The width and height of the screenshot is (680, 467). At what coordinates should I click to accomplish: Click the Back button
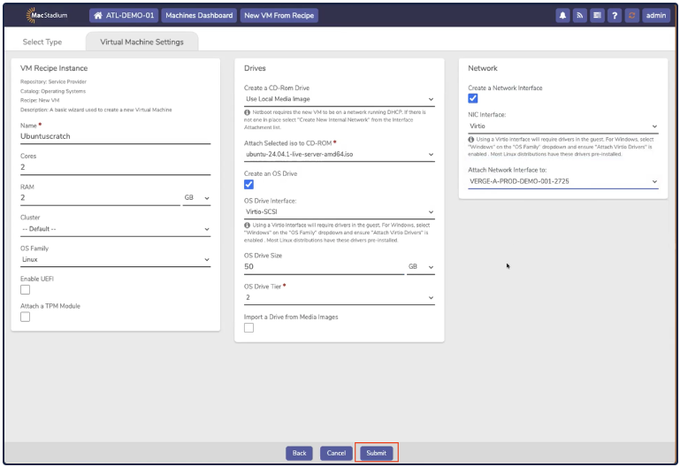click(299, 453)
